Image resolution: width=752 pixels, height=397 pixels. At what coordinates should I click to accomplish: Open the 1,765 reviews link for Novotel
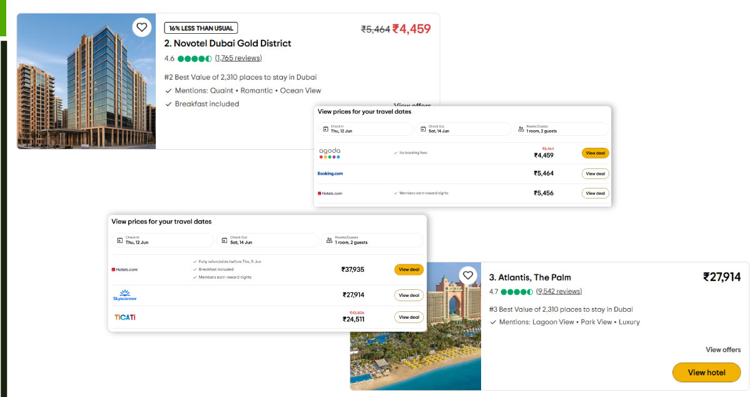238,58
